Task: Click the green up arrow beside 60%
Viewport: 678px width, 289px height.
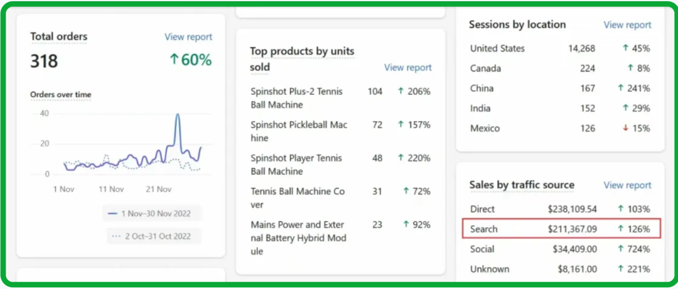Action: [x=174, y=60]
